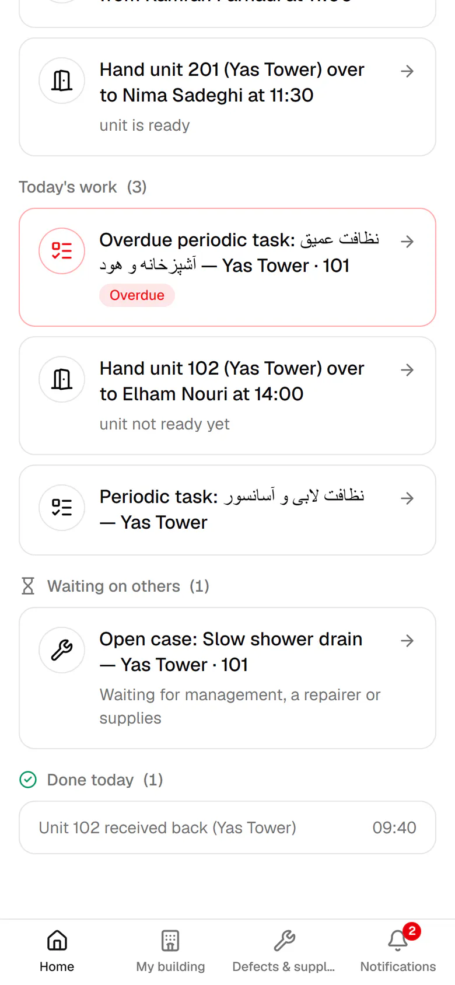Screen dimensions: 455x985
Task: Tap the door icon for unit 201 handover
Action: [x=62, y=81]
